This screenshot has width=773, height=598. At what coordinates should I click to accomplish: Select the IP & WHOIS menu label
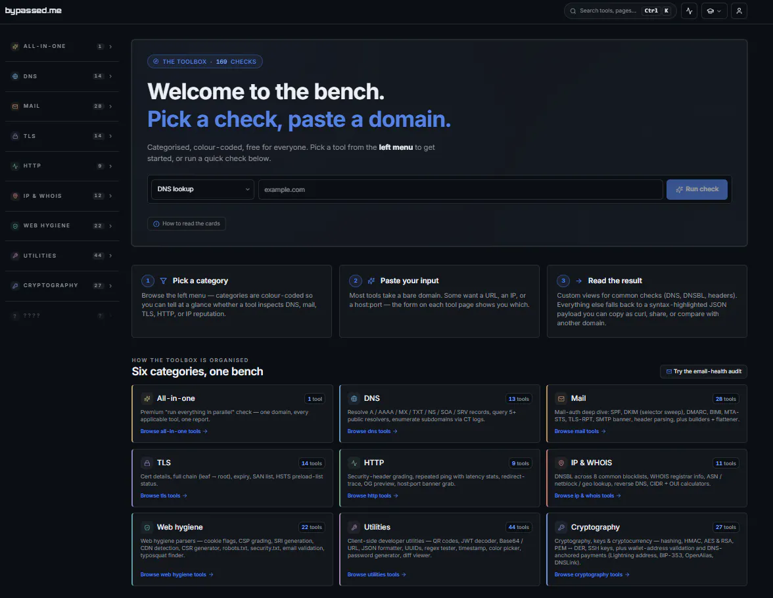(42, 196)
